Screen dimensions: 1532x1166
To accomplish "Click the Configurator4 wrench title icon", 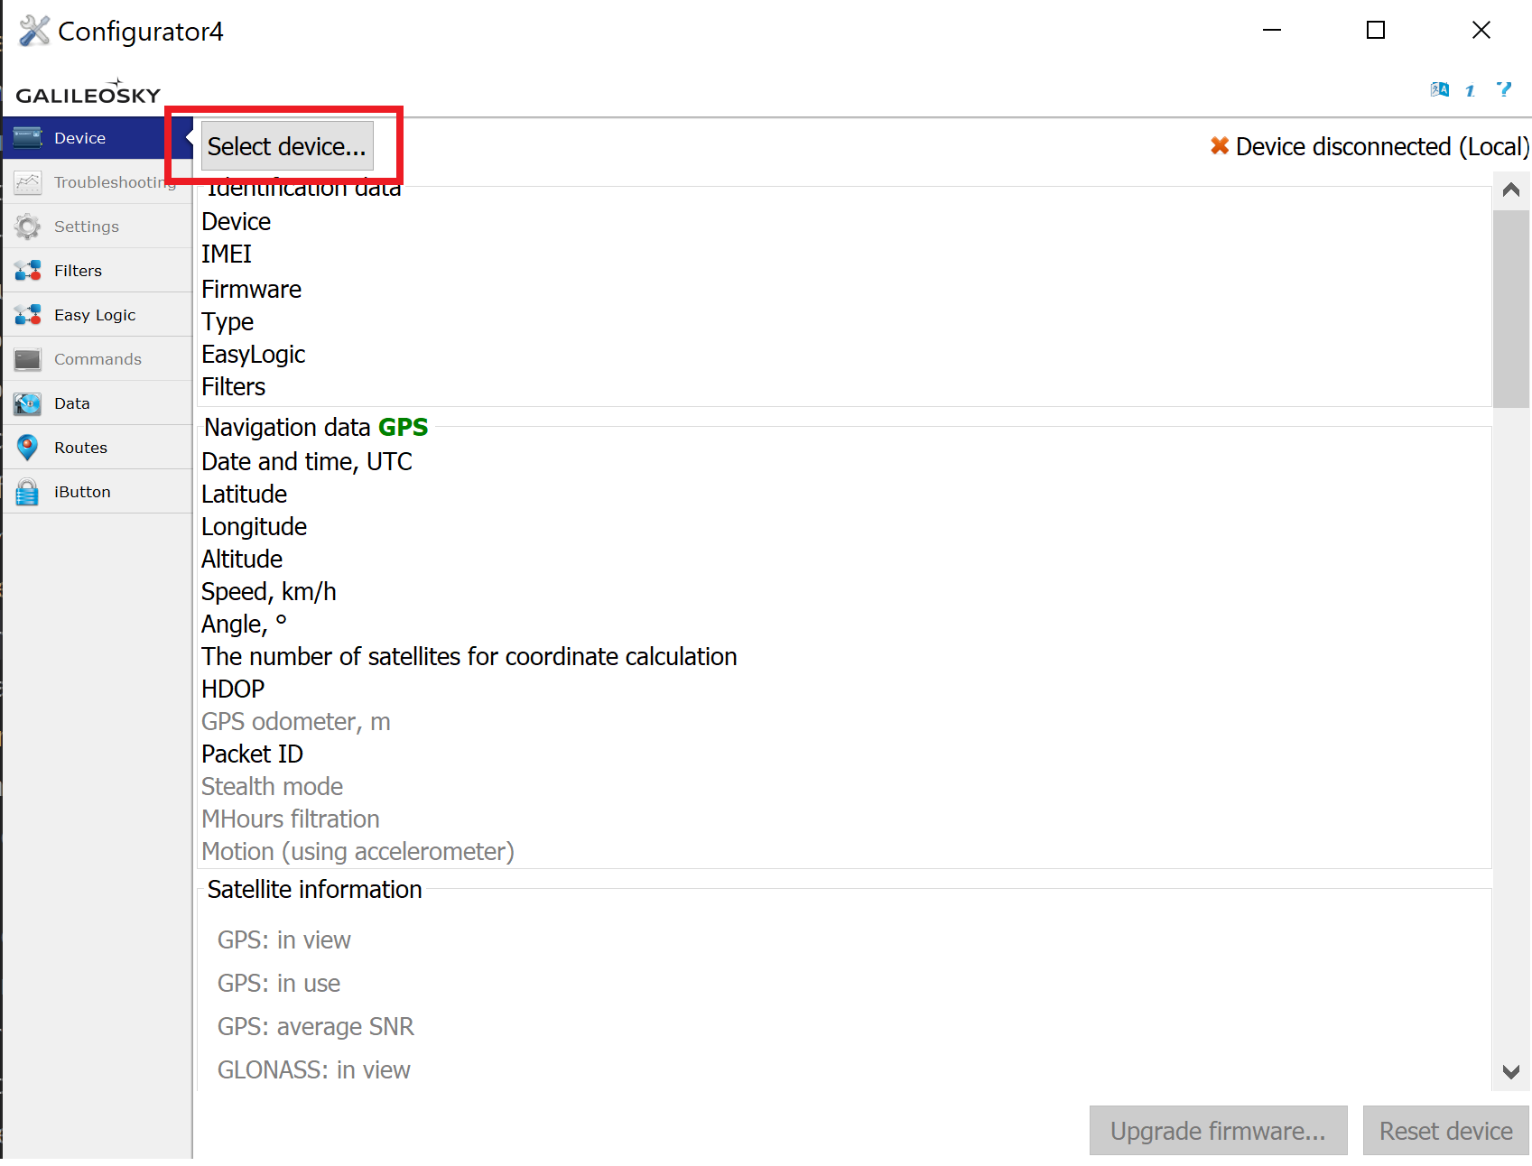I will [34, 31].
